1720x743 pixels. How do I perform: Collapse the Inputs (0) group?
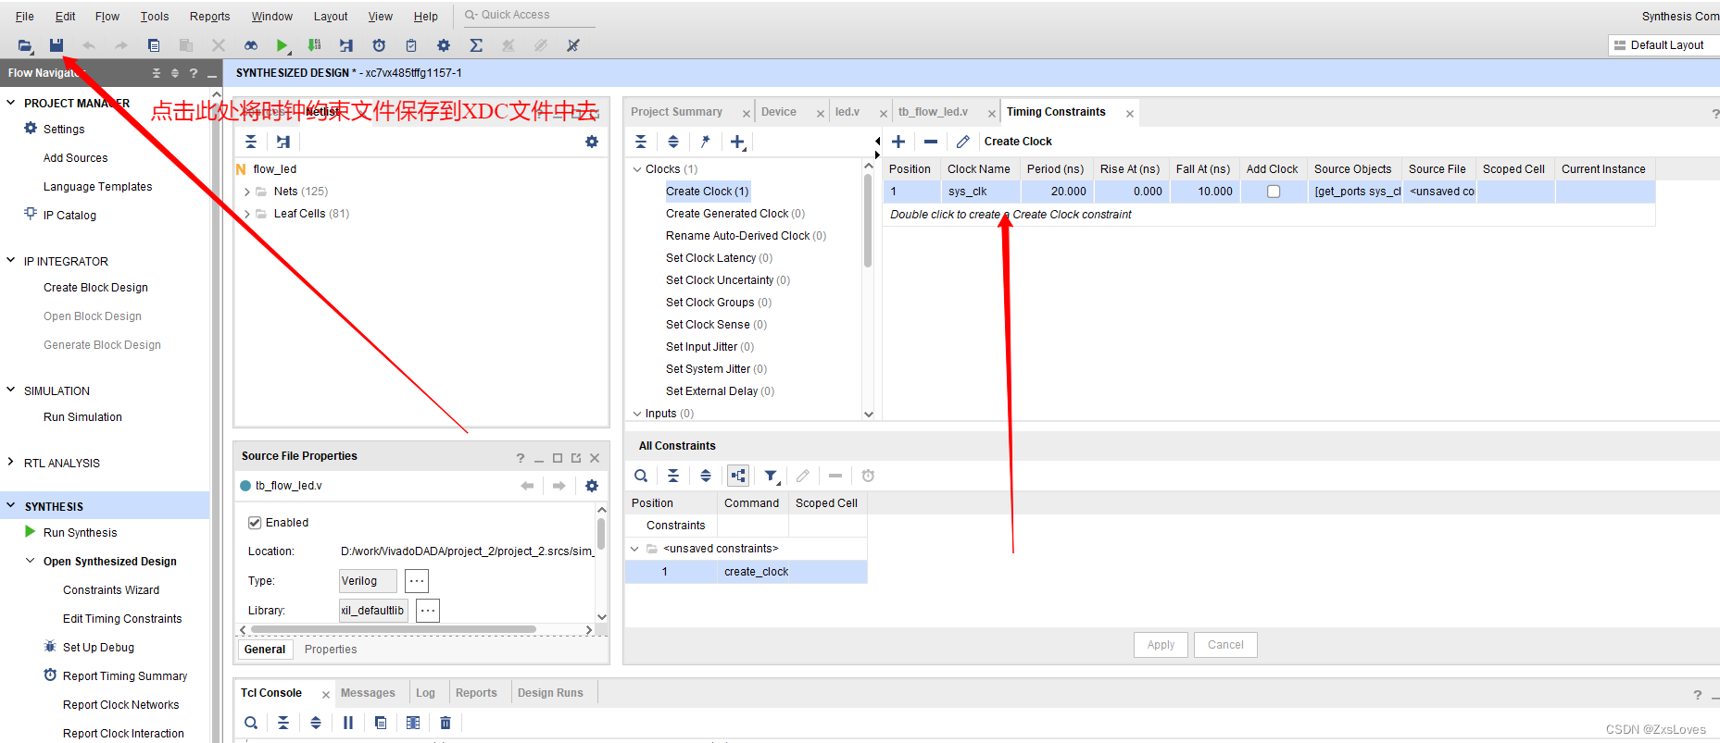click(637, 414)
